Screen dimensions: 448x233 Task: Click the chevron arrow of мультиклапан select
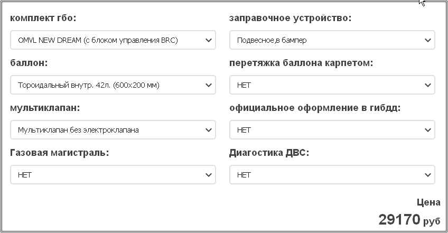pos(209,130)
